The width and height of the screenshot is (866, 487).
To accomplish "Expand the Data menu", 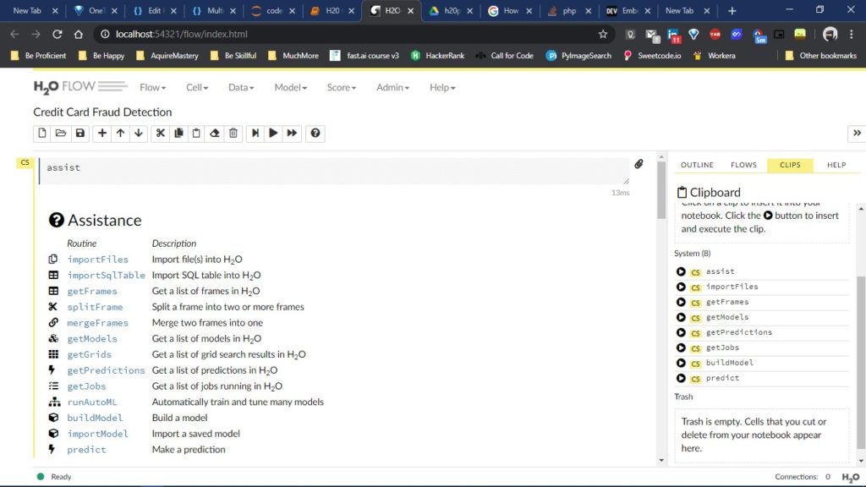I will (243, 87).
